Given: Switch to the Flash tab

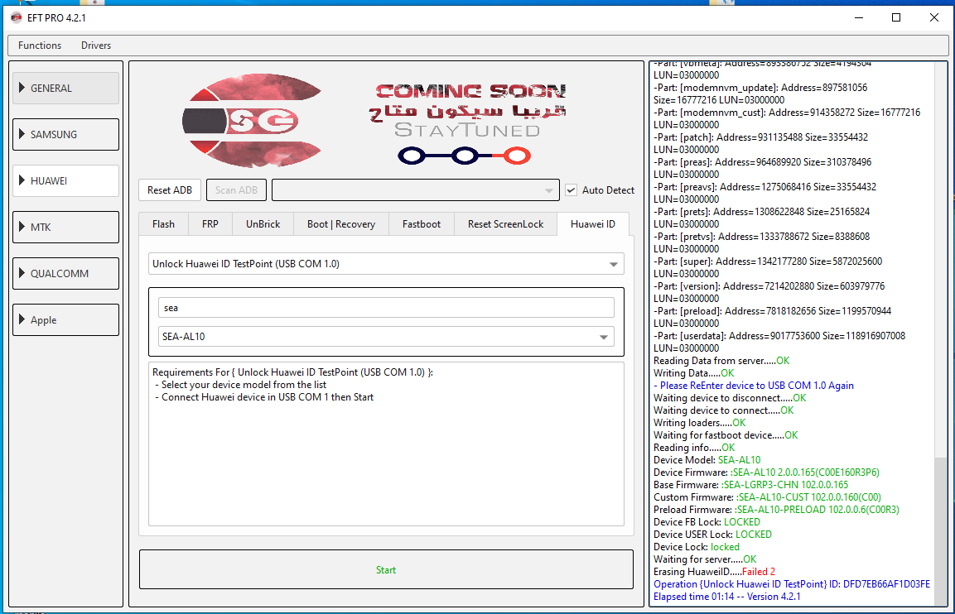Looking at the screenshot, I should coord(163,224).
